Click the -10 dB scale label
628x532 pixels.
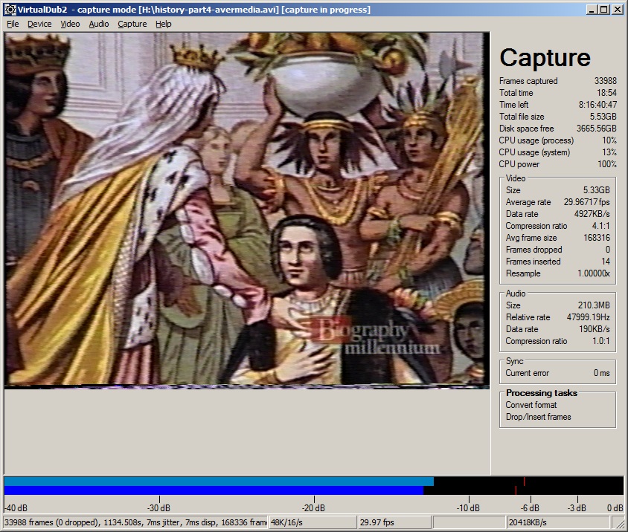468,508
